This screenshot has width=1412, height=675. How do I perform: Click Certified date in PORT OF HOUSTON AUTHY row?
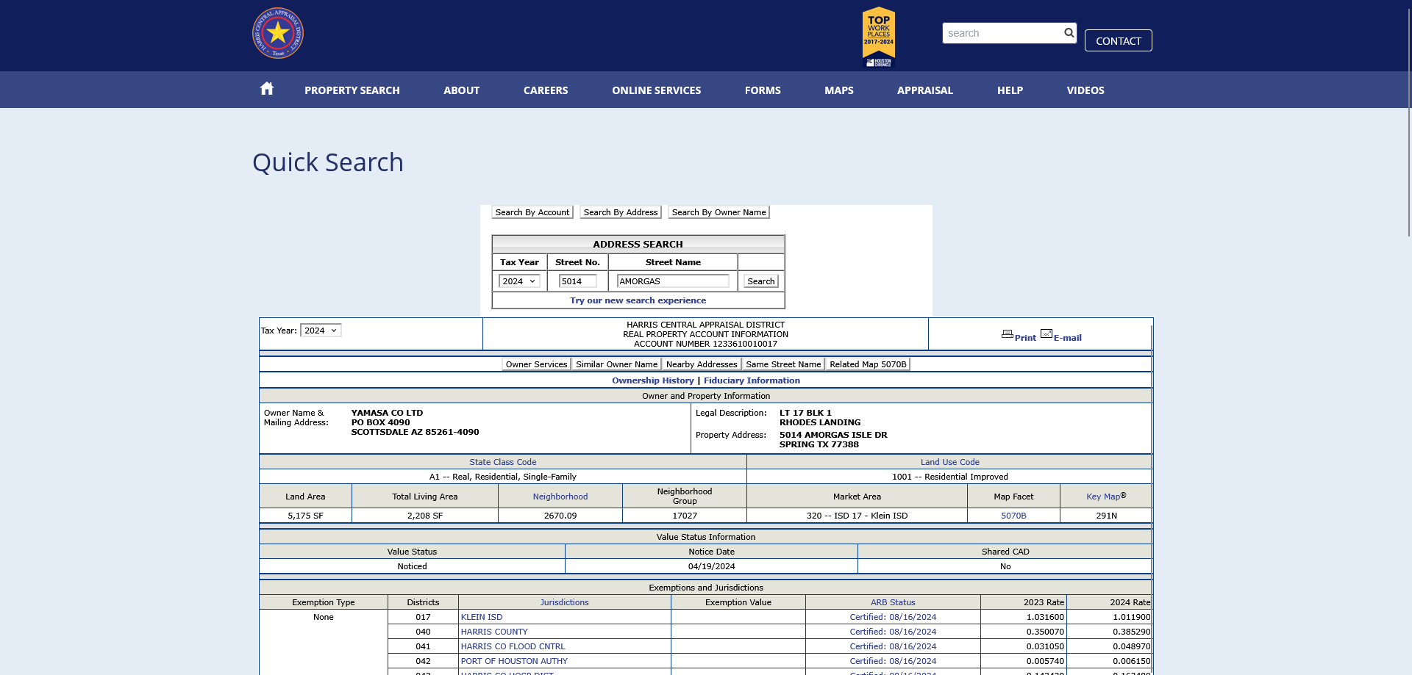pyautogui.click(x=893, y=661)
